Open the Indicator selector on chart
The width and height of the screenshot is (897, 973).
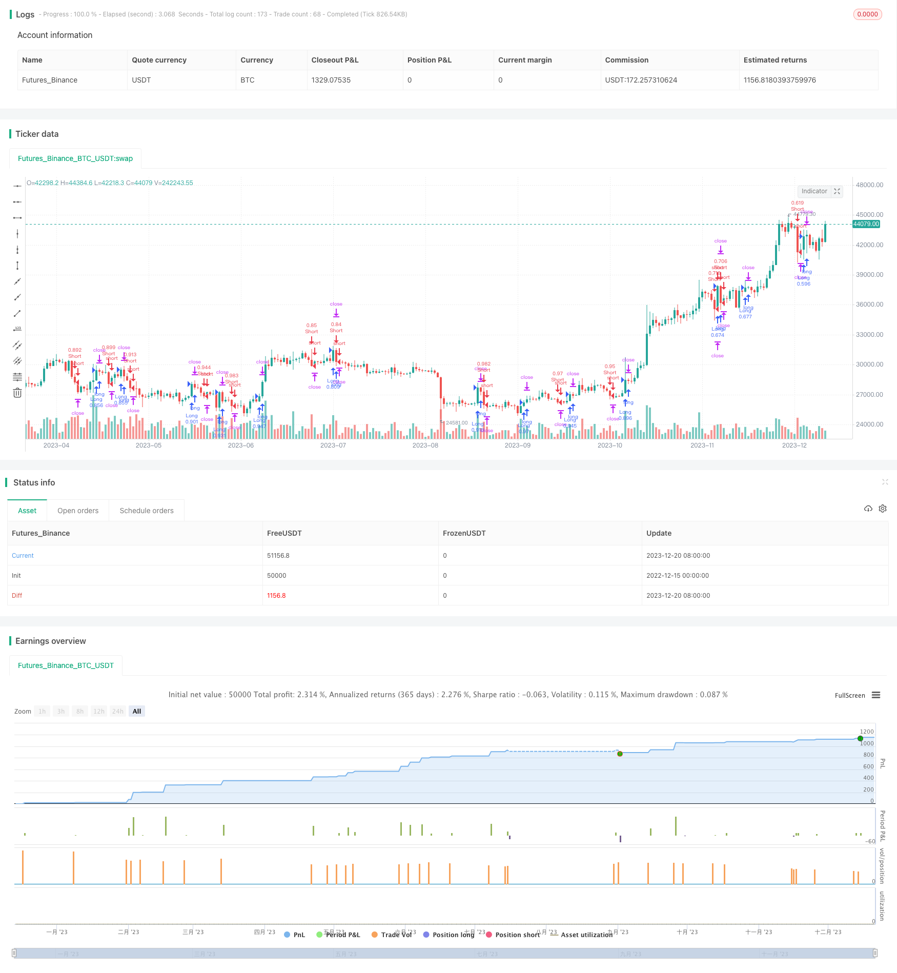tap(814, 191)
